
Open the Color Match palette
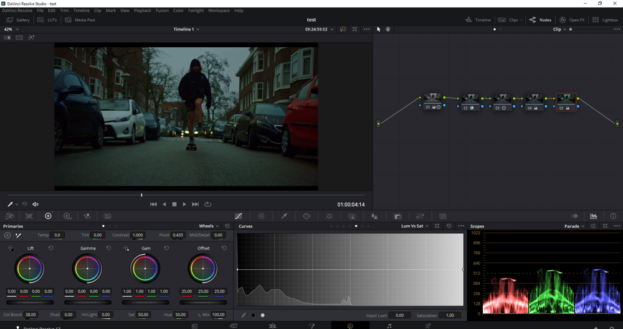click(29, 216)
